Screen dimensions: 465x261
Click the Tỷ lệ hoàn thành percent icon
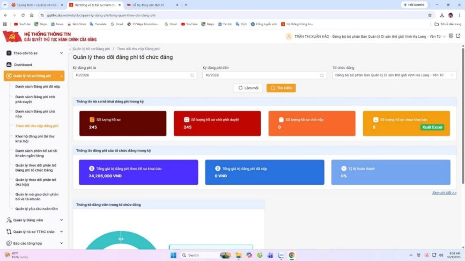[x=344, y=168]
